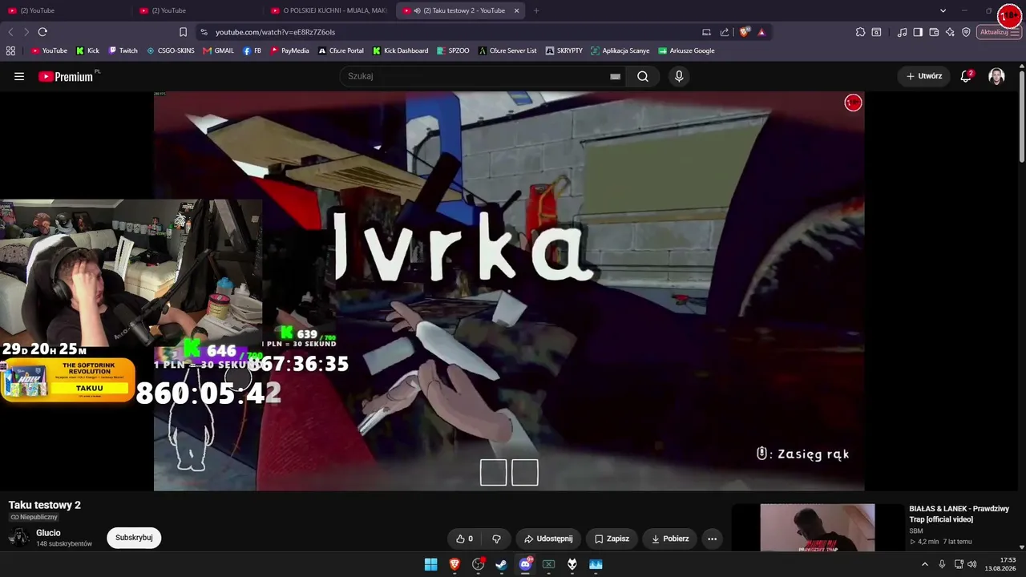Image resolution: width=1026 pixels, height=577 pixels.
Task: Switch to the second YouTube tab
Action: 197,10
